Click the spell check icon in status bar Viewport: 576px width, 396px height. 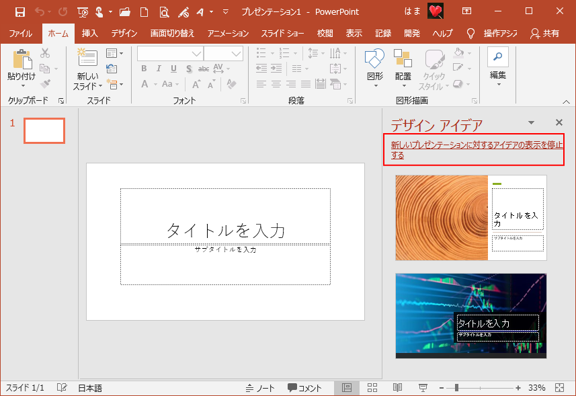pyautogui.click(x=62, y=387)
